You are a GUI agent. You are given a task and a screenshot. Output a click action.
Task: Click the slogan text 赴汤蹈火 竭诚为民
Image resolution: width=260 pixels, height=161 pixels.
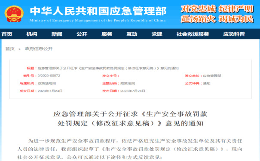[x=217, y=19]
